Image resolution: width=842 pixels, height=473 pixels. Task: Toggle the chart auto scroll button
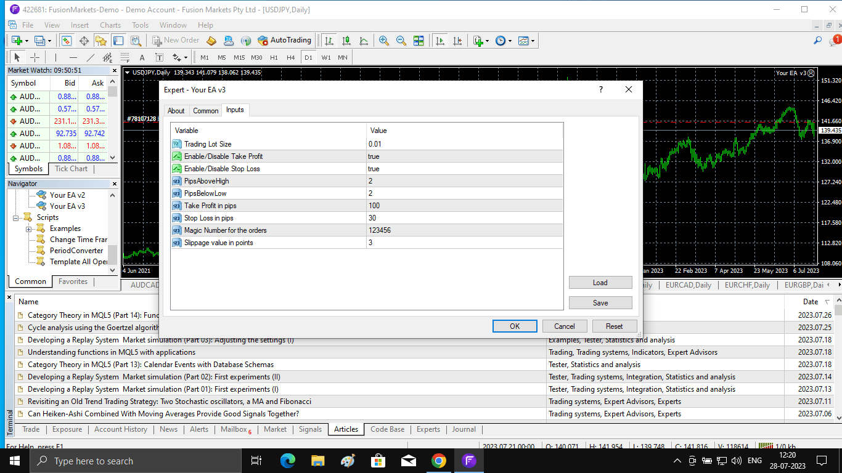point(440,41)
